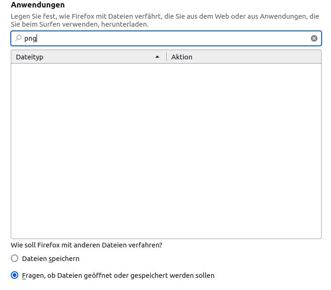Sort by the Dateityp column header
331x290 pixels.
coord(88,57)
